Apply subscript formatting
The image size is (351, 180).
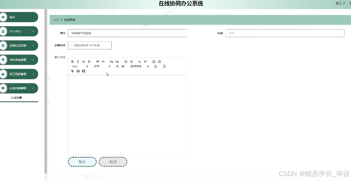(140, 61)
